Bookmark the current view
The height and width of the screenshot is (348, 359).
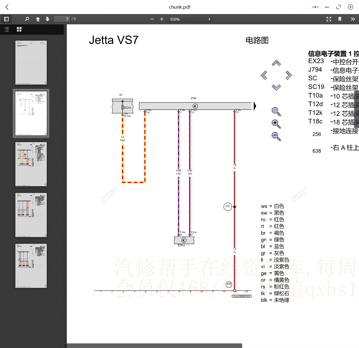point(340,19)
